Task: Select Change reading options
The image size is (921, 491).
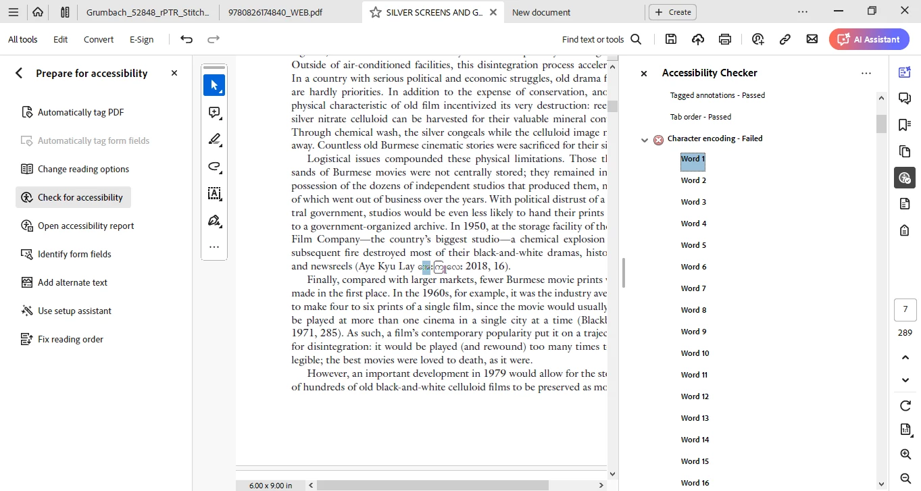Action: pos(74,169)
